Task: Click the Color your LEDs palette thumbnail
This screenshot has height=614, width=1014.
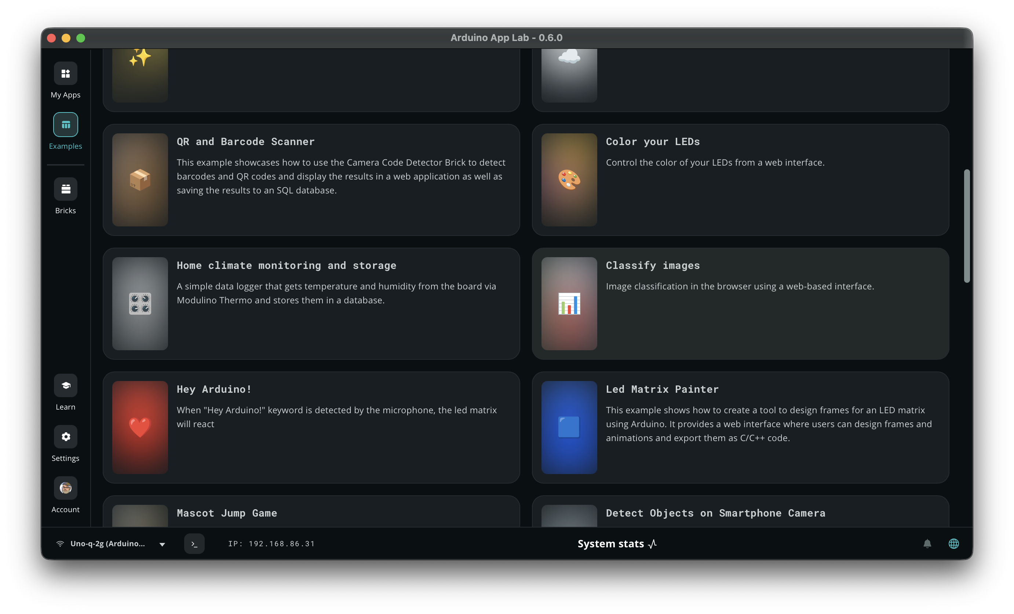Action: point(569,180)
